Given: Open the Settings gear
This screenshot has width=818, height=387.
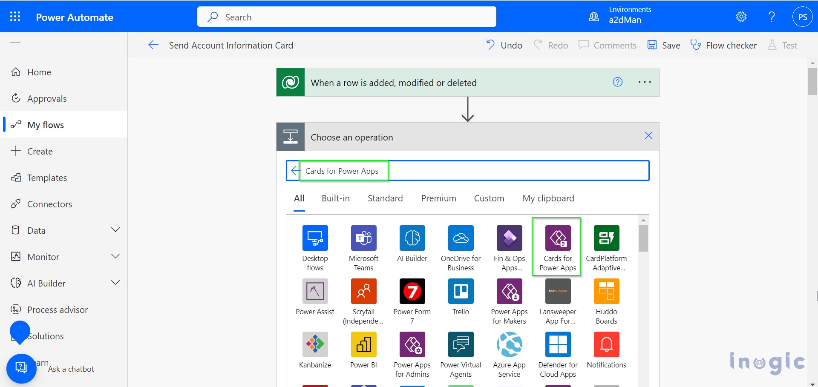Looking at the screenshot, I should [741, 17].
